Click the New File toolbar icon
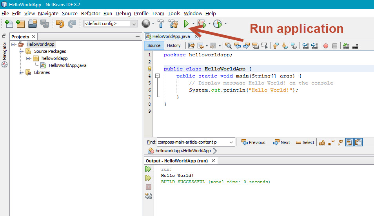374x216 pixels. coord(9,24)
